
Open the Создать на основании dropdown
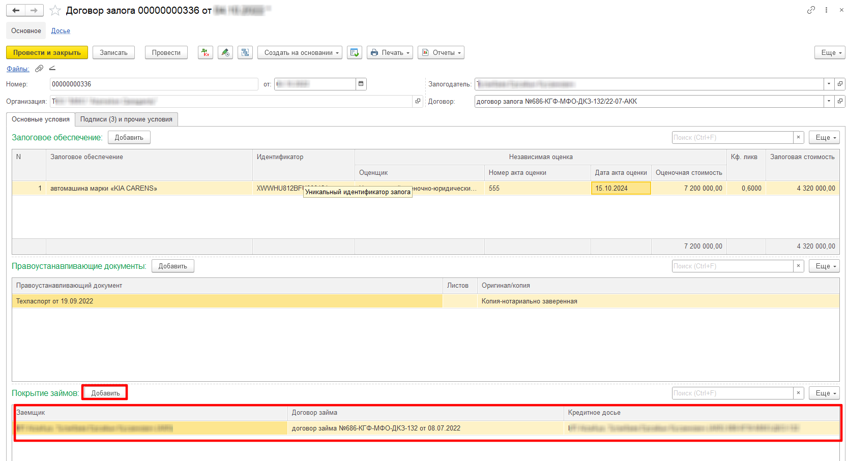point(300,52)
